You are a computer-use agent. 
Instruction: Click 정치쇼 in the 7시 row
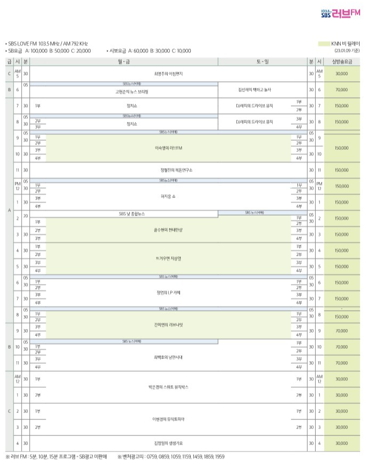[132, 106]
